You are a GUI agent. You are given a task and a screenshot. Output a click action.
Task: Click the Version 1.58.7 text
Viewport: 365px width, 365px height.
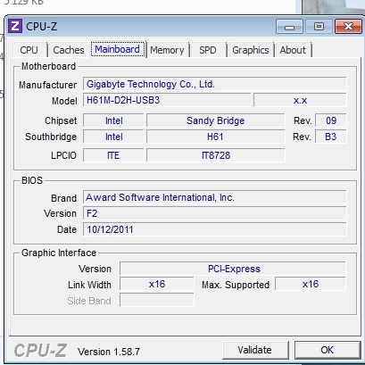tap(109, 352)
